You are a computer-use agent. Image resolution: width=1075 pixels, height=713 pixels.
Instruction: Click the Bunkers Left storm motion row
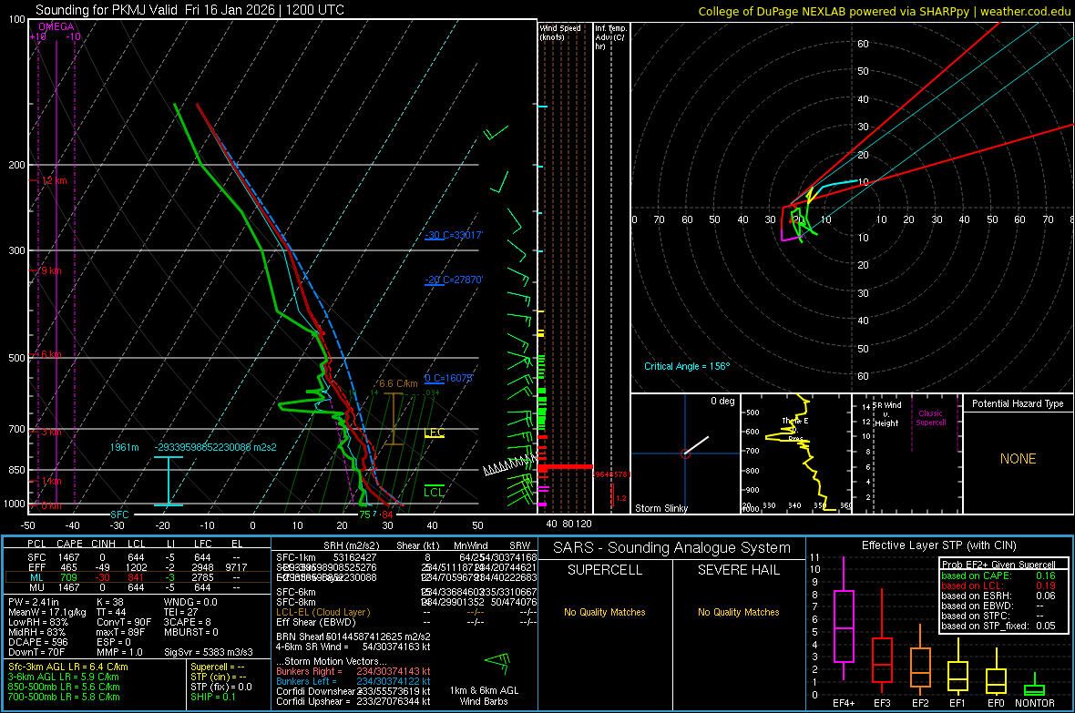[353, 681]
